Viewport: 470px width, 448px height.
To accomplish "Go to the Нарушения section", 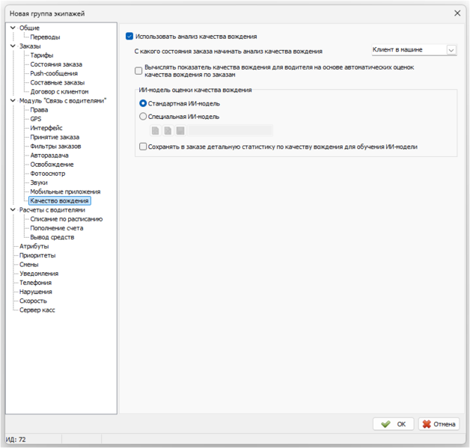I will point(36,292).
